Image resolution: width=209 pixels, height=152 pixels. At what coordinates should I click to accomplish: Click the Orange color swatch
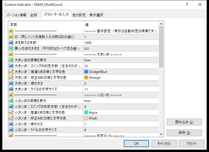point(86,78)
